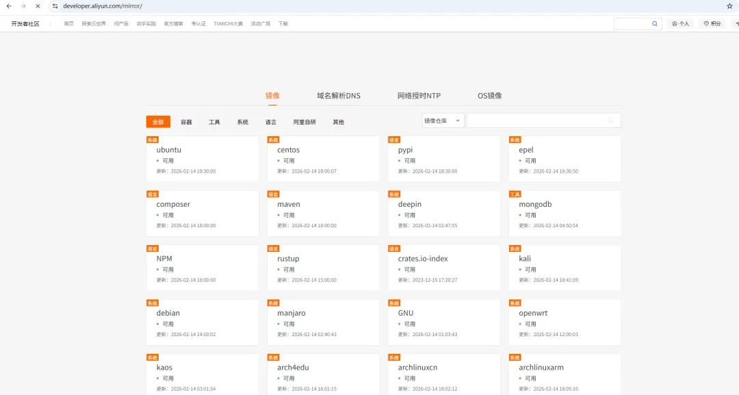Filter mirrors by 容器
The width and height of the screenshot is (739, 395).
[x=186, y=122]
